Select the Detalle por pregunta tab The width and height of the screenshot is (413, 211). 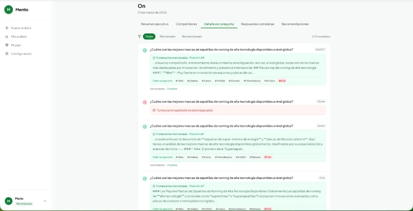219,24
